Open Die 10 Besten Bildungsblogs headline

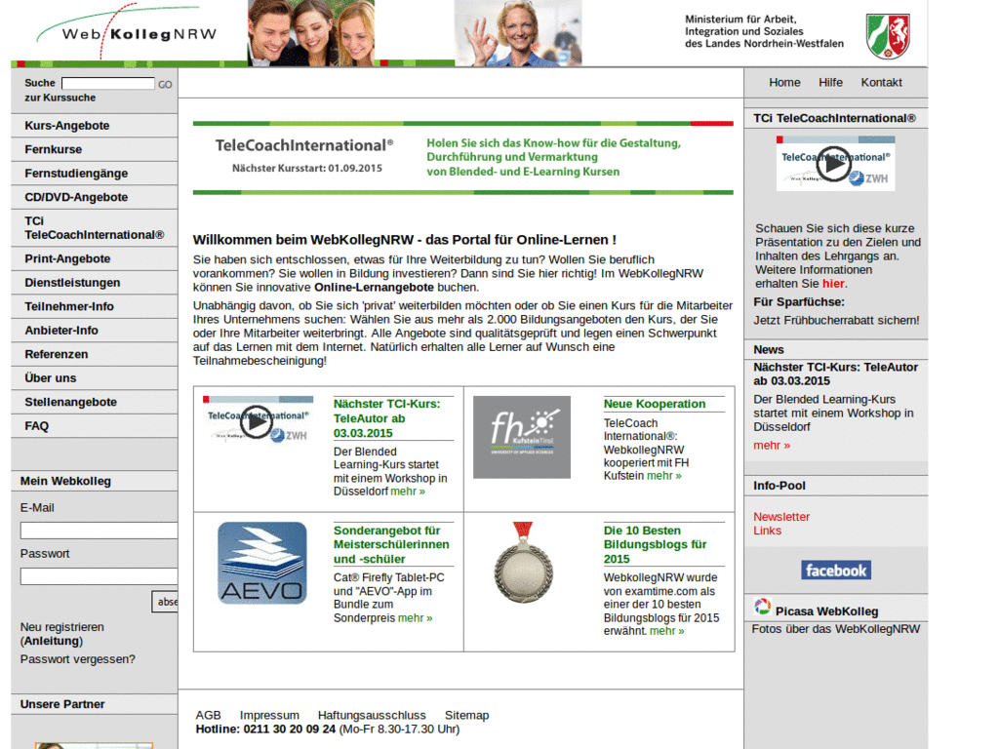tap(655, 544)
